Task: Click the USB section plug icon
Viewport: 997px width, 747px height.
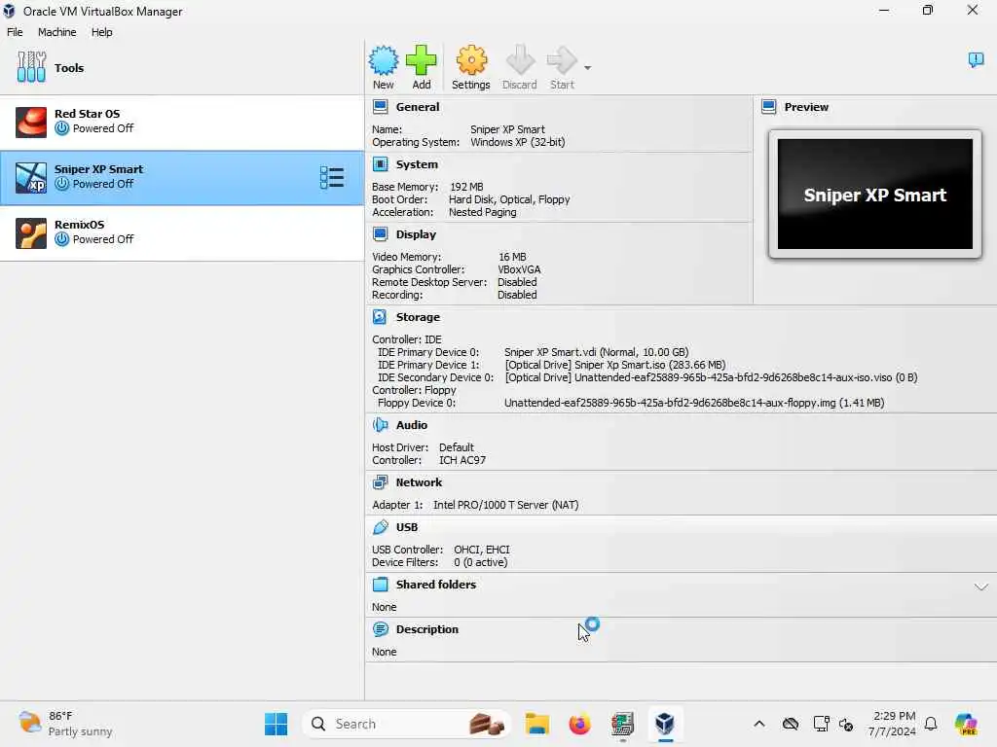Action: 381,527
